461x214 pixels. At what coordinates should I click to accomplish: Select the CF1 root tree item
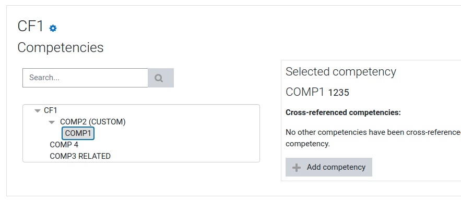[x=51, y=110]
